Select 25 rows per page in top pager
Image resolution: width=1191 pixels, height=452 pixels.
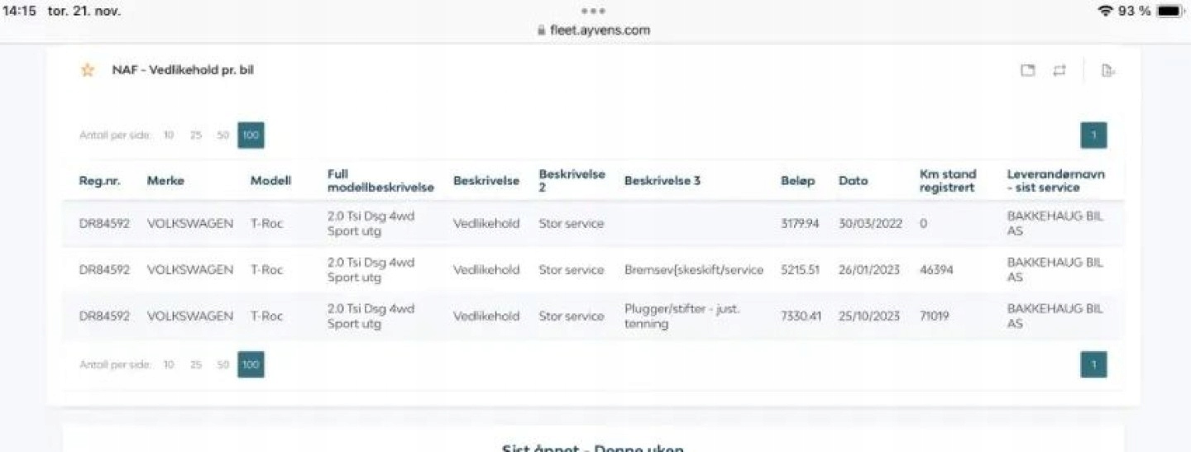click(x=196, y=136)
